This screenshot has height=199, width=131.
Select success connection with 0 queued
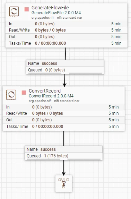pyautogui.click(x=65, y=67)
